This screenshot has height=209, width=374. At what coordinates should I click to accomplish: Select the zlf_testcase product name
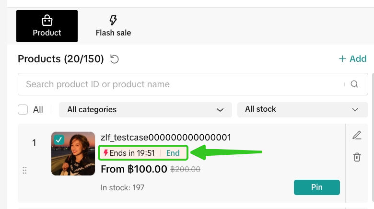pos(166,138)
